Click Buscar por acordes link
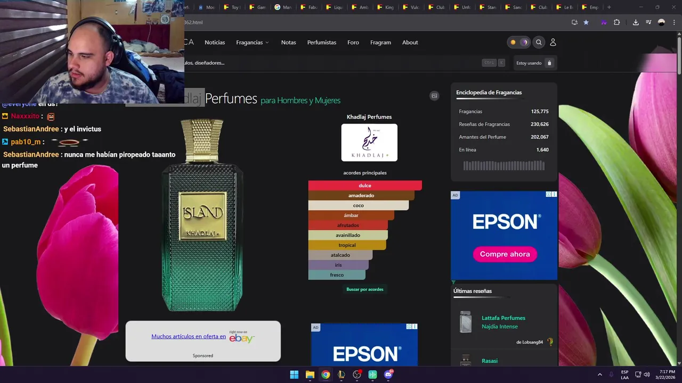Viewport: 682px width, 383px height. point(365,289)
